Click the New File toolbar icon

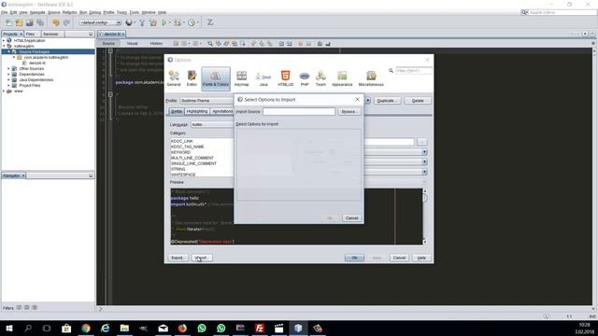(x=8, y=22)
